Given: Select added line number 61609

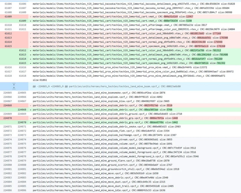Looking at the screenshot, I should [22, 21].
